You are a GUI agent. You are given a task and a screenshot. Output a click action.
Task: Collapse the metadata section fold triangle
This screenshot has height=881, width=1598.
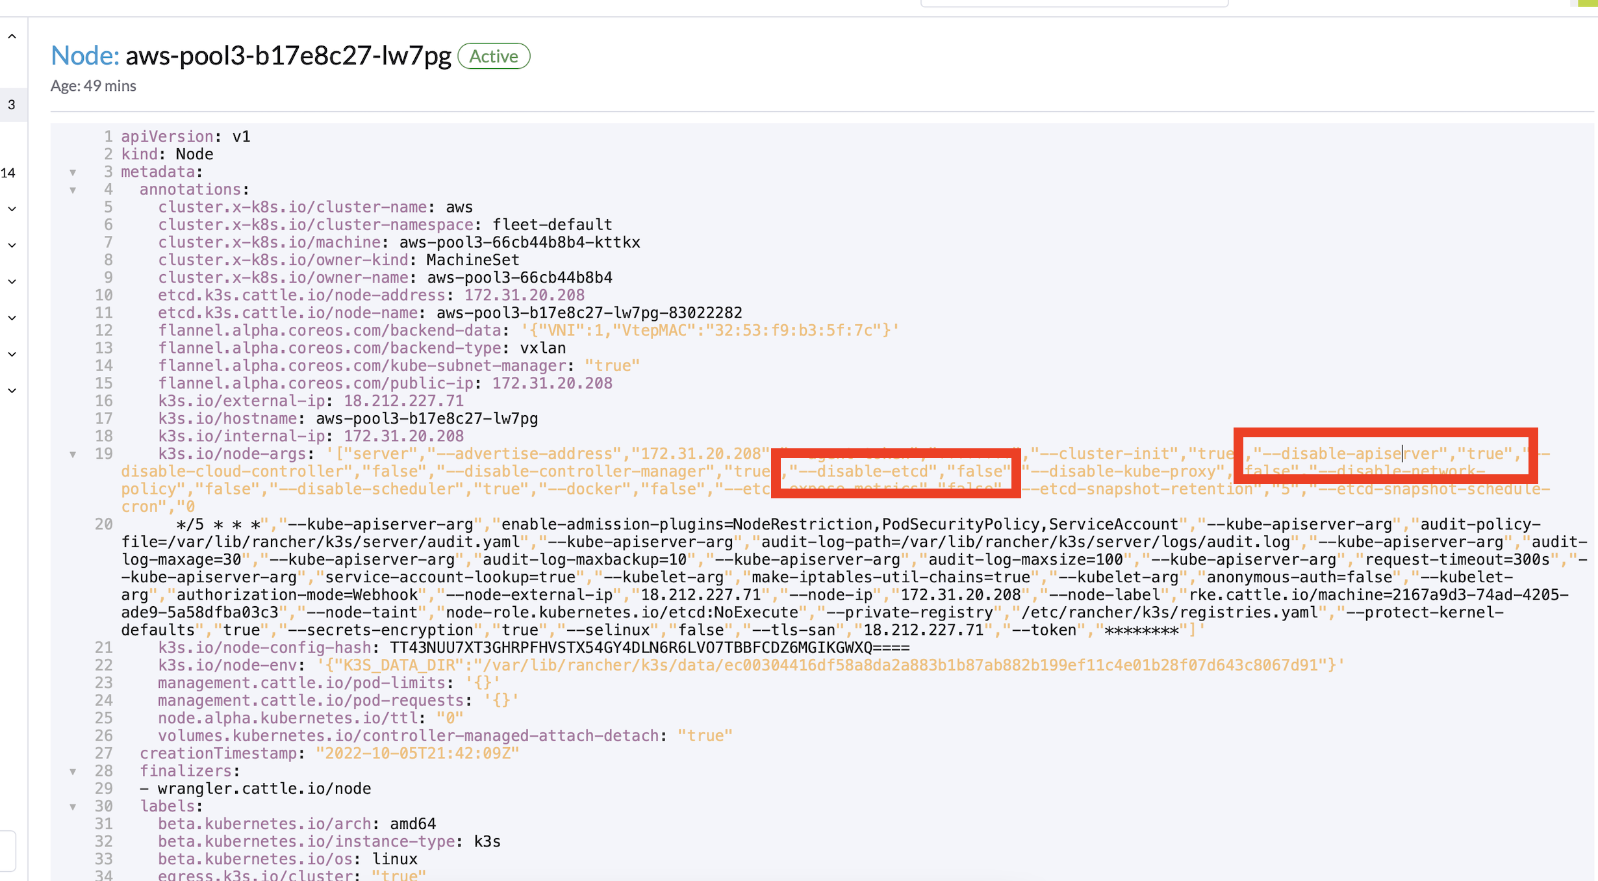click(x=73, y=172)
